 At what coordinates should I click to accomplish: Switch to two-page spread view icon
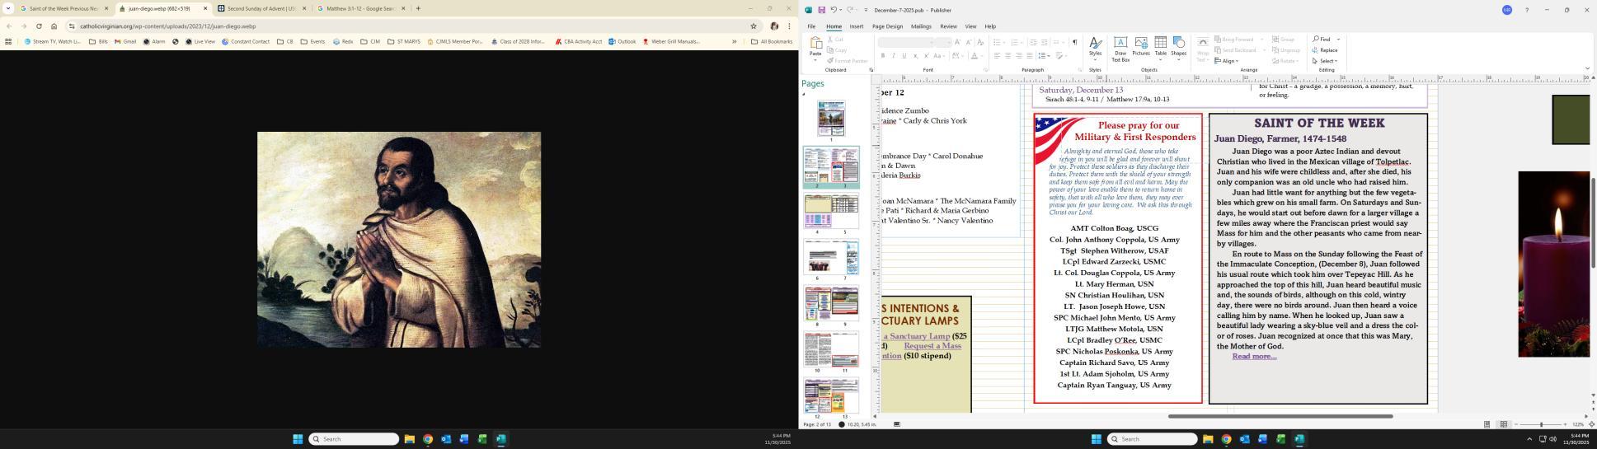tap(1503, 424)
